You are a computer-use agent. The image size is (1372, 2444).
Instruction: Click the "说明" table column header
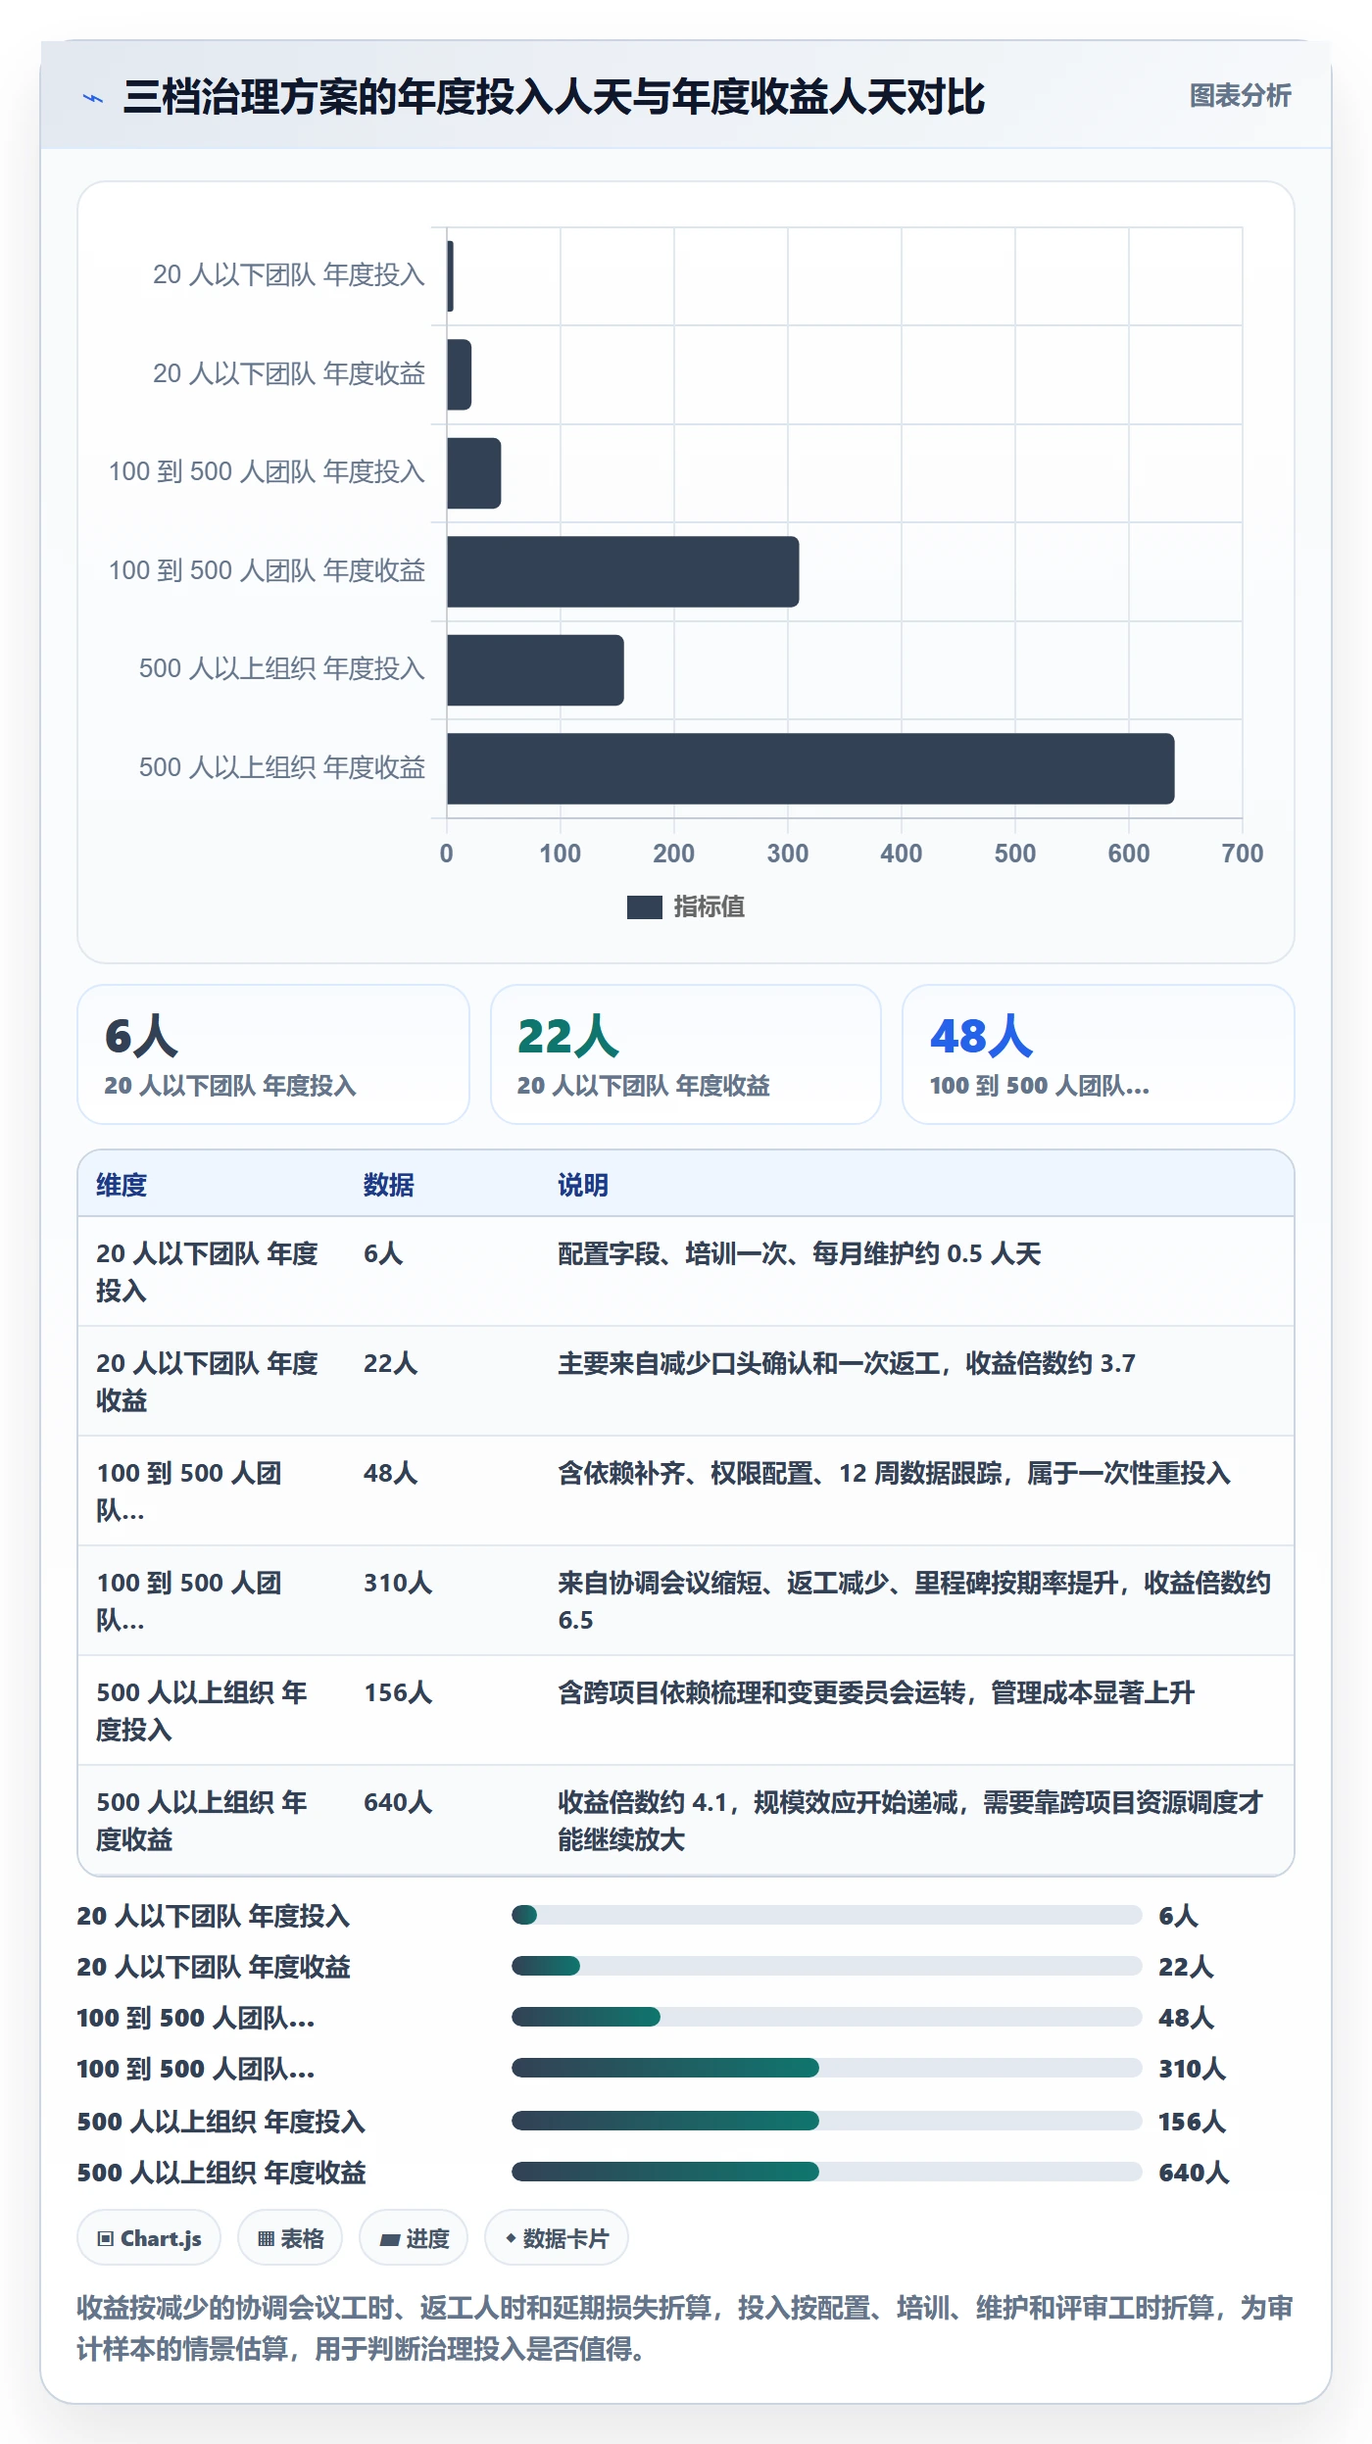pos(583,1185)
